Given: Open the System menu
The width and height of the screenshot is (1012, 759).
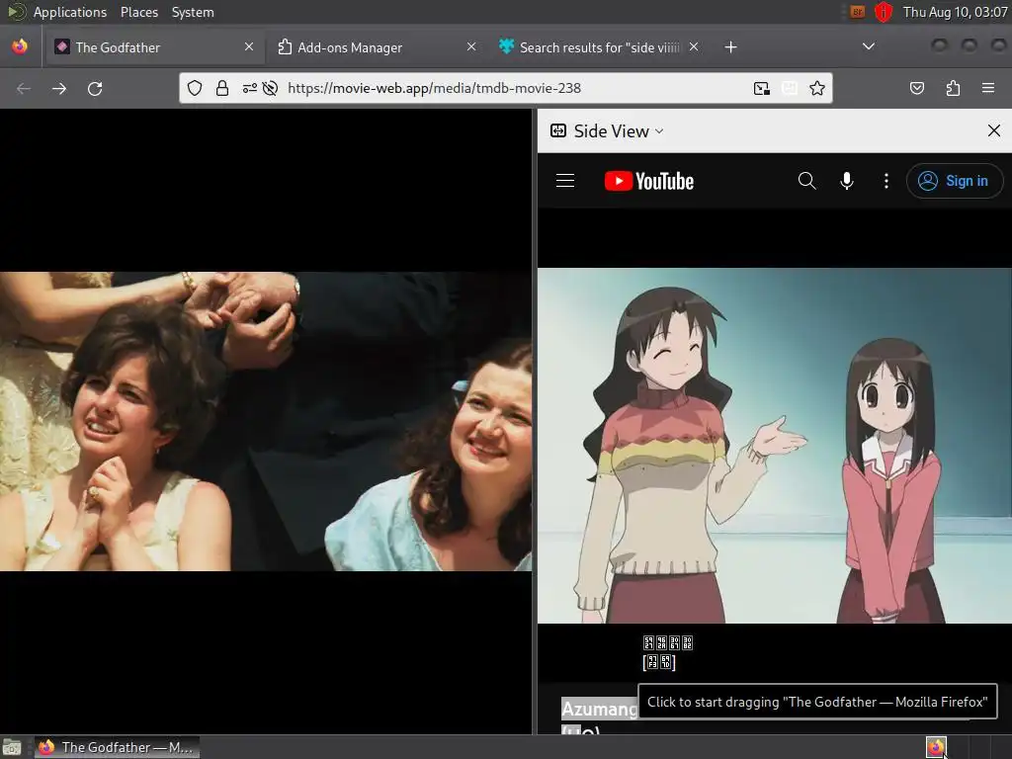Looking at the screenshot, I should 193,12.
